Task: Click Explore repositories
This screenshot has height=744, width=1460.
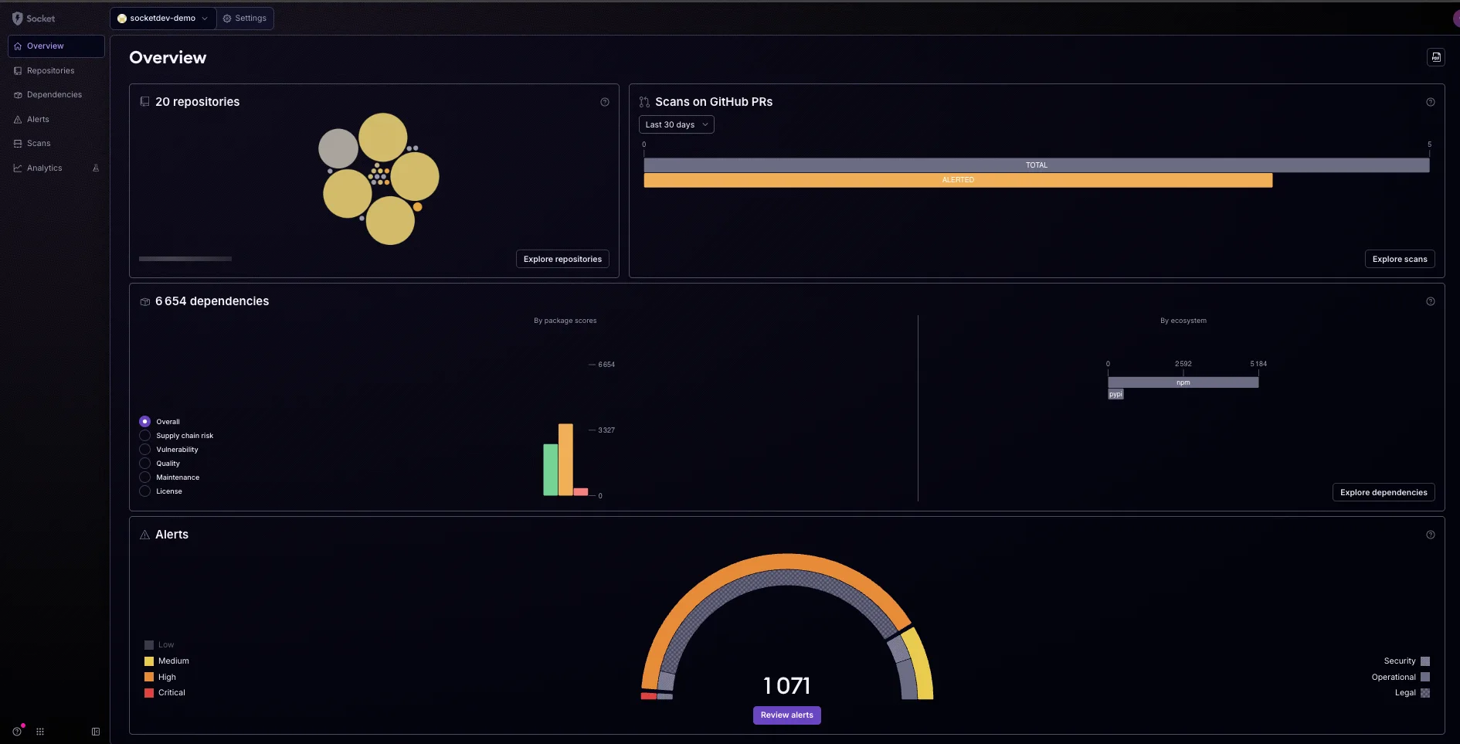Action: (562, 259)
